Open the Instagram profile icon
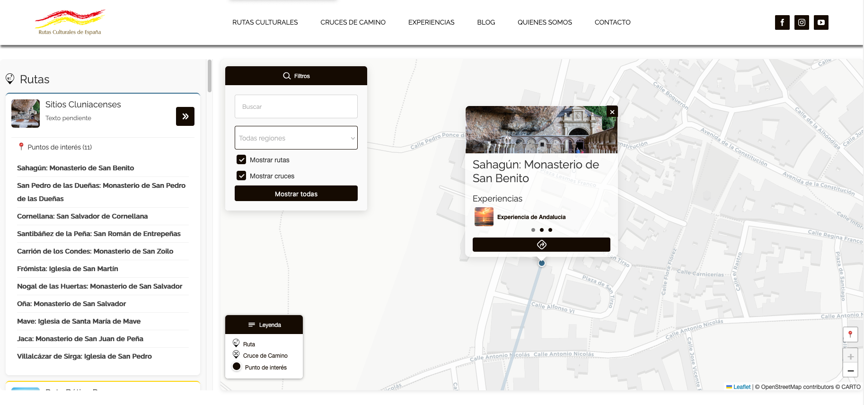 [802, 22]
